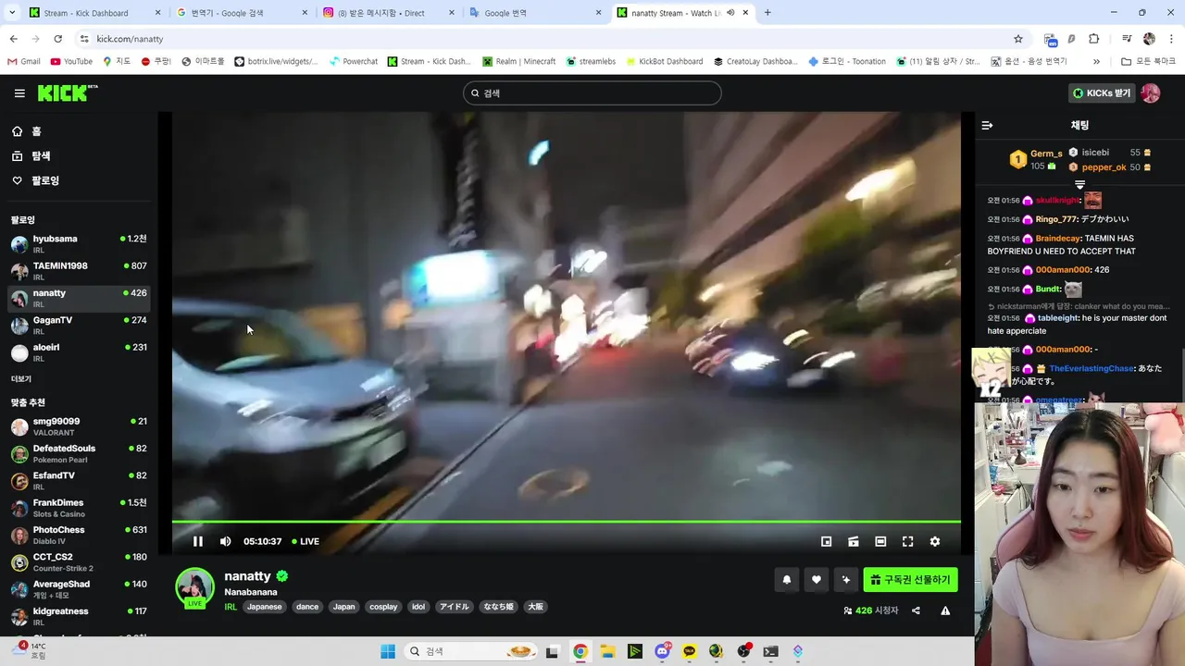Screen dimensions: 1185x666
Task: Toggle notification bell for nanatty
Action: pyautogui.click(x=787, y=580)
